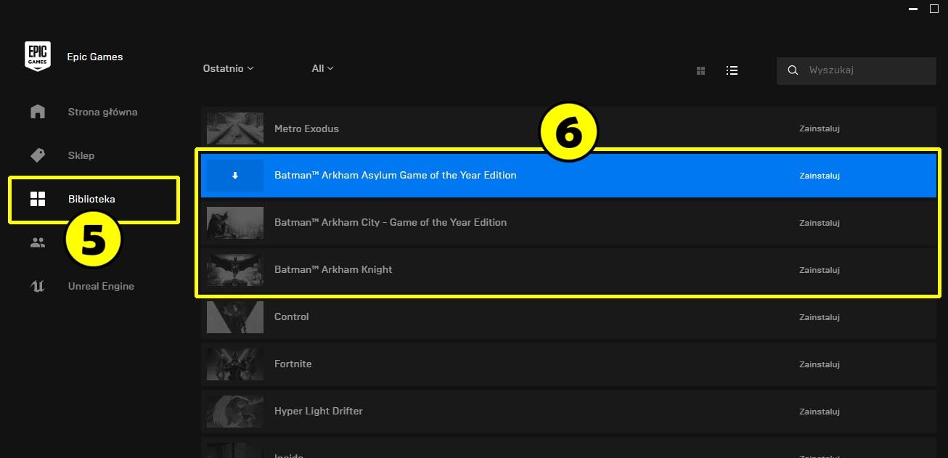Select the Control title
Screen dimensions: 948x458
tap(292, 316)
